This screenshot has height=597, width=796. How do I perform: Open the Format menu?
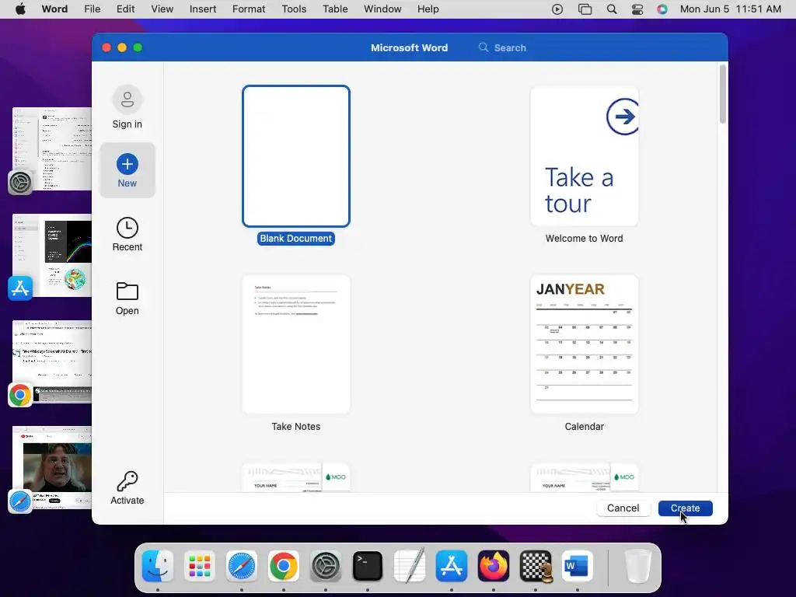249,9
